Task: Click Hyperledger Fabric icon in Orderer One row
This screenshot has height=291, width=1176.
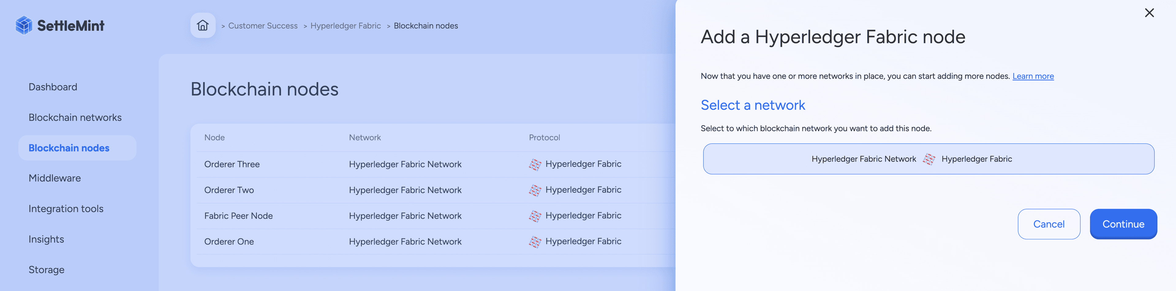Action: click(535, 242)
